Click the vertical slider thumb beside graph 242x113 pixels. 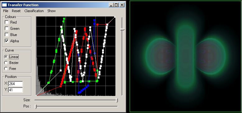[x=123, y=29]
